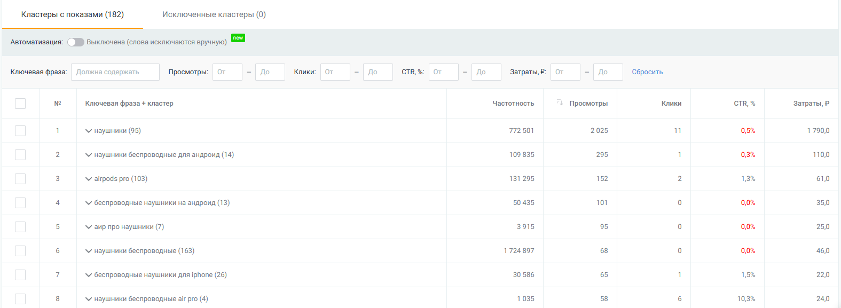
Task: Click the Затраты До input field
Action: click(x=608, y=72)
